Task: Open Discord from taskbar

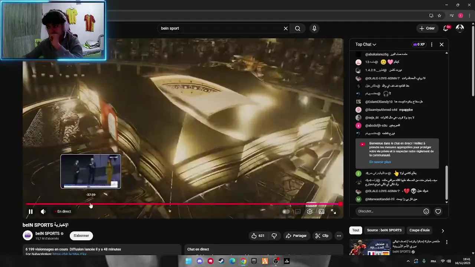Action: click(200, 261)
